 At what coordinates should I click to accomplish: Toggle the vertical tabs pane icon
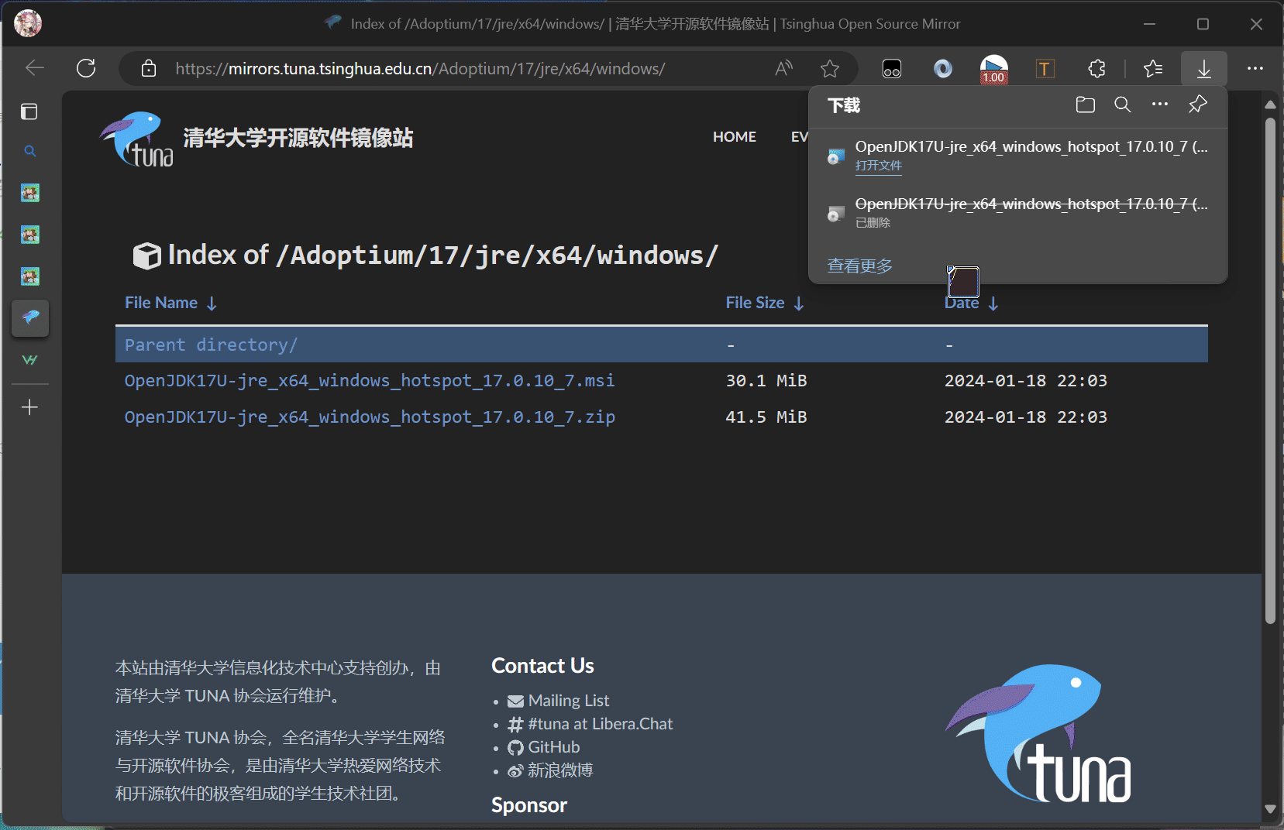(29, 112)
